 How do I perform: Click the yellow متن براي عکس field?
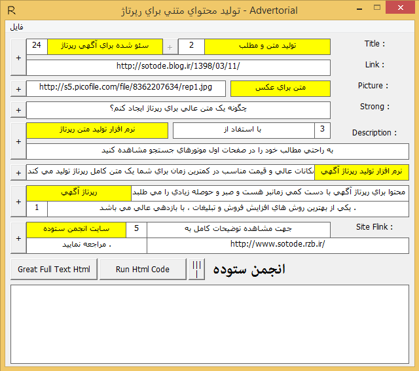(280, 88)
